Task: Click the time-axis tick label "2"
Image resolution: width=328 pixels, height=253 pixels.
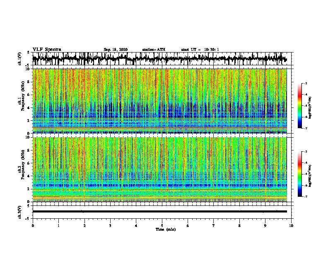Action: (x=84, y=226)
